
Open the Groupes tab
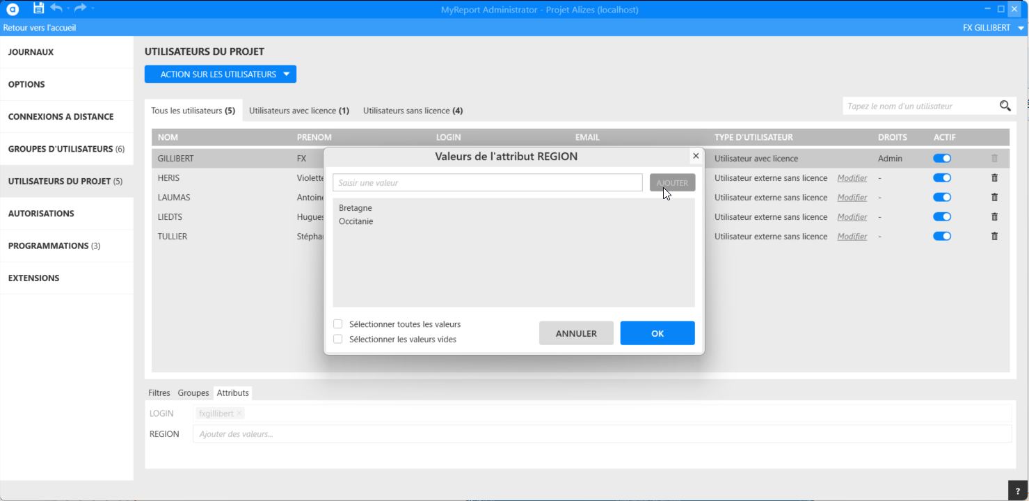(193, 393)
